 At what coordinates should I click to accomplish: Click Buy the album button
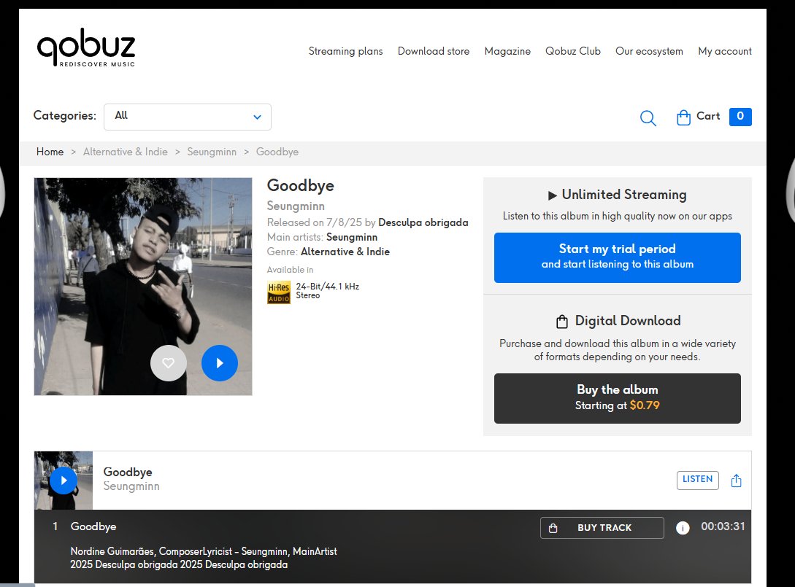(x=617, y=398)
